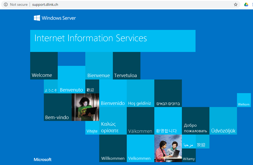
Task: Click the Benvenuto tile
Action: 71,79
